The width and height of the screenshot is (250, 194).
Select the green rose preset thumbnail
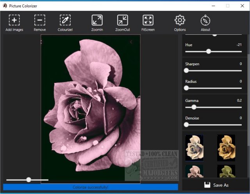click(226, 171)
